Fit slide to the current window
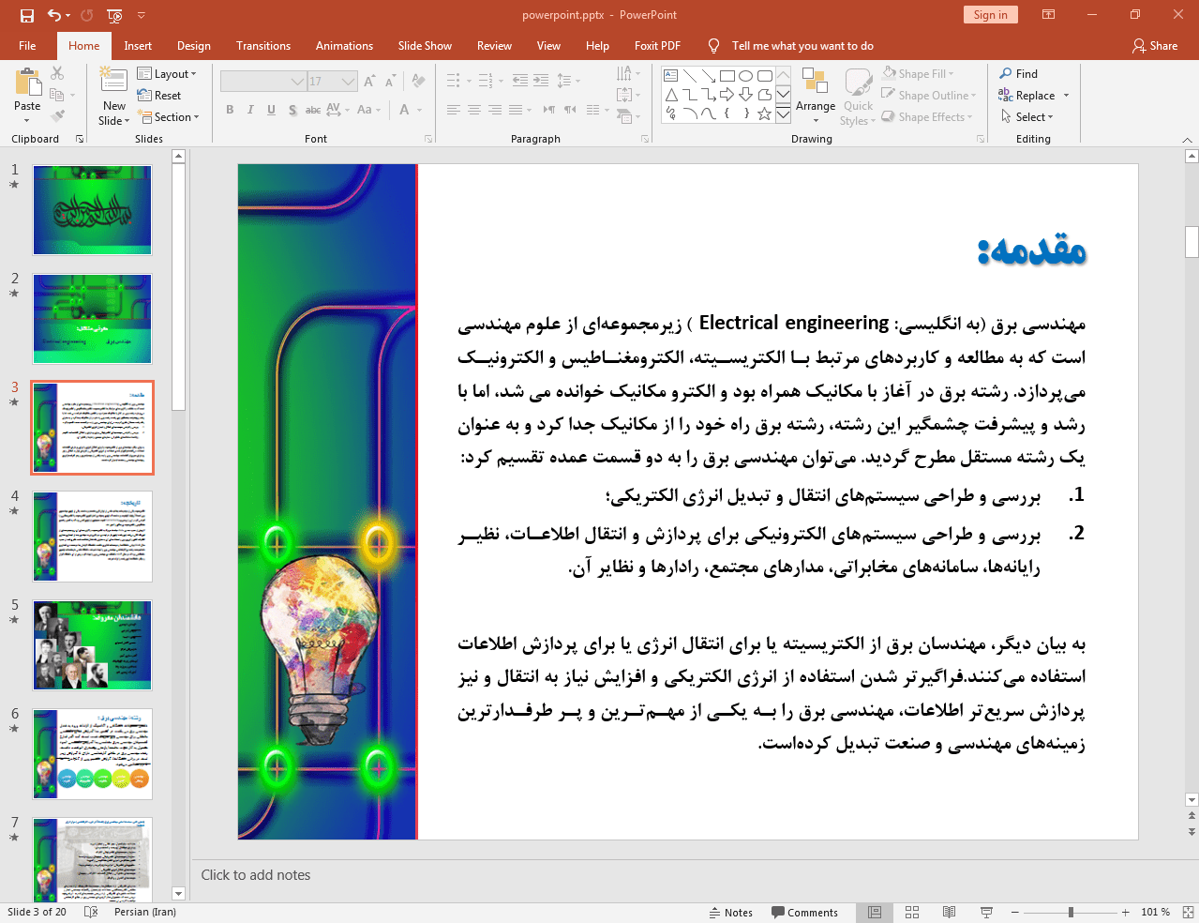1199x923 pixels. coord(1188,912)
